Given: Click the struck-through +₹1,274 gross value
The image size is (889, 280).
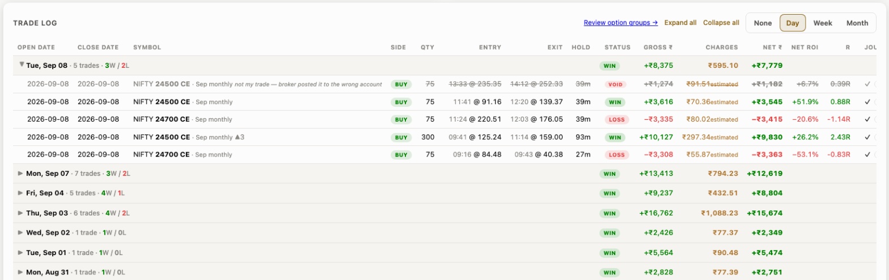Looking at the screenshot, I should point(658,84).
